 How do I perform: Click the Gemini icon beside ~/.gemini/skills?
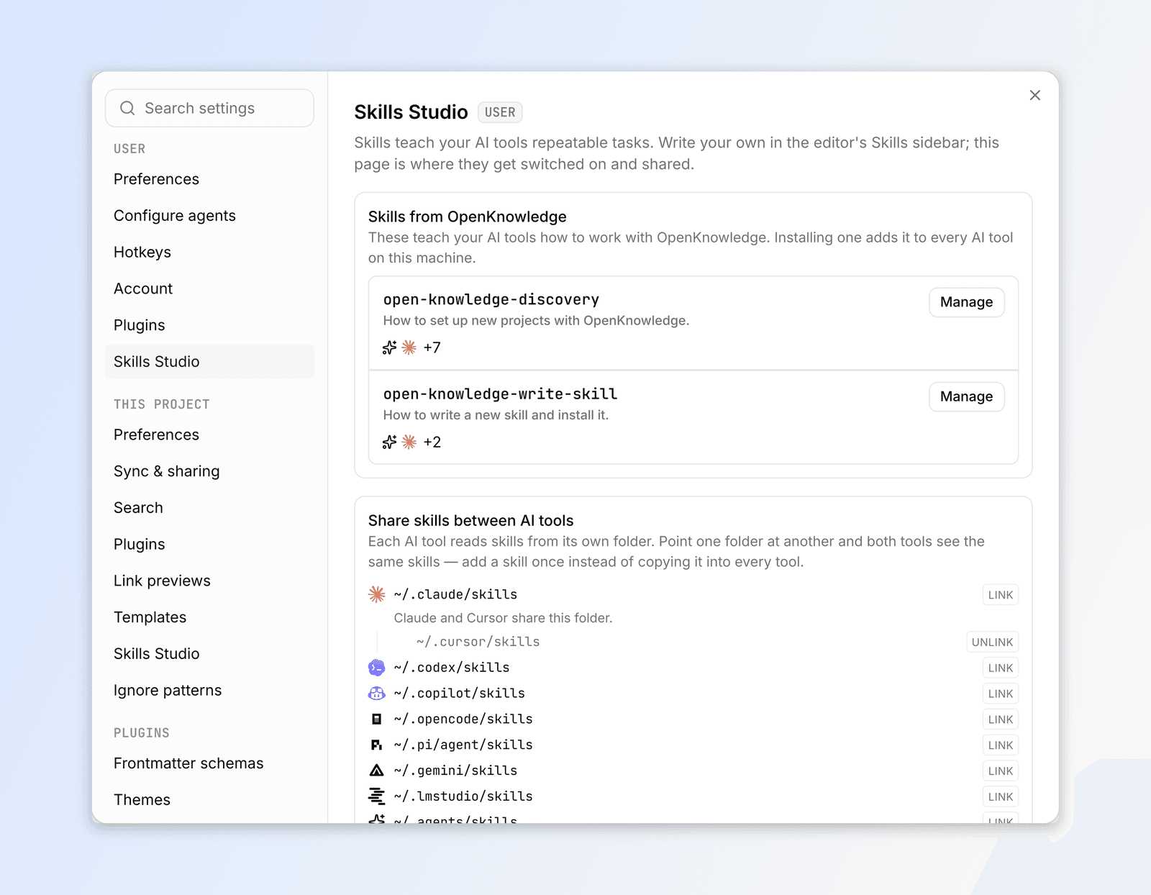377,771
